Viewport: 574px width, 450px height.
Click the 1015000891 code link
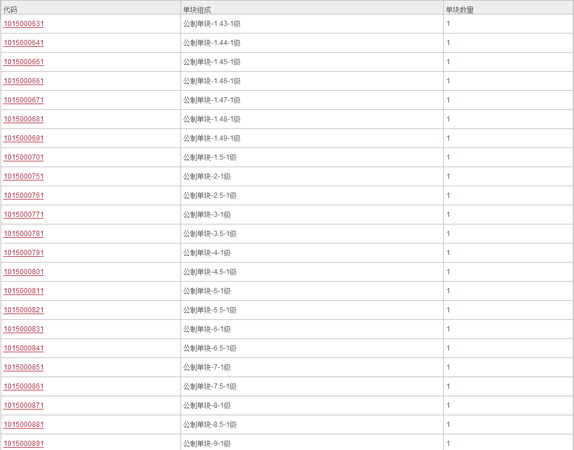click(x=24, y=444)
